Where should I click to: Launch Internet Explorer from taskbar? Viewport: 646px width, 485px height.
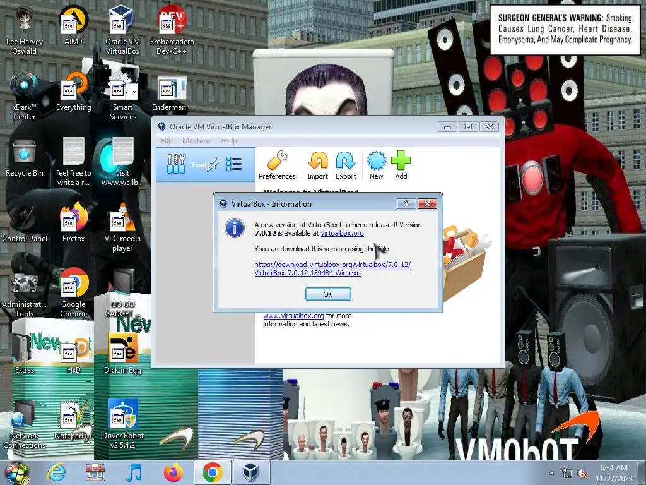coord(56,472)
